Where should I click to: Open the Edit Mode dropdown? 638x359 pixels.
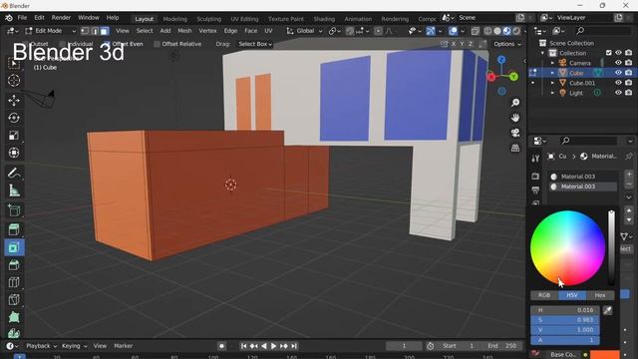51,31
